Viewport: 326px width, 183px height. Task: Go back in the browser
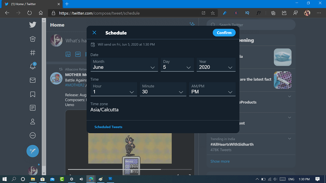(x=7, y=13)
